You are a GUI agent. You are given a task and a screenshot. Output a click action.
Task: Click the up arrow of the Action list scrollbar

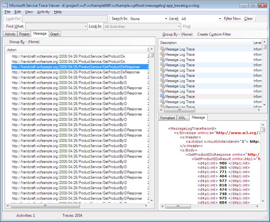click(152, 49)
